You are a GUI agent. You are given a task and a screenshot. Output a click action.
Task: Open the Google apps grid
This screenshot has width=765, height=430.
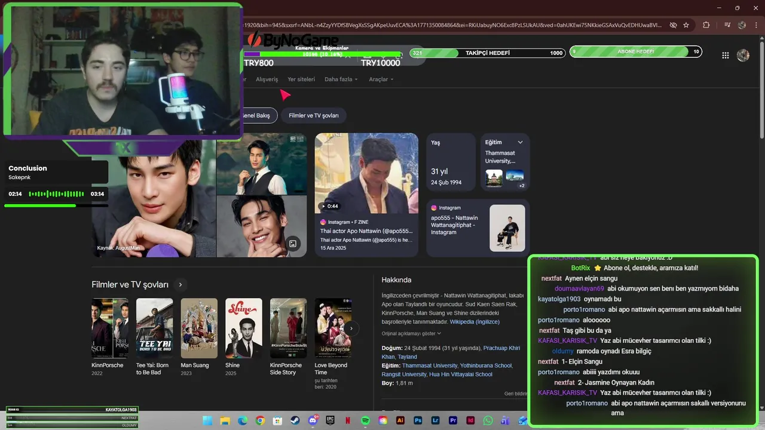[x=726, y=55]
